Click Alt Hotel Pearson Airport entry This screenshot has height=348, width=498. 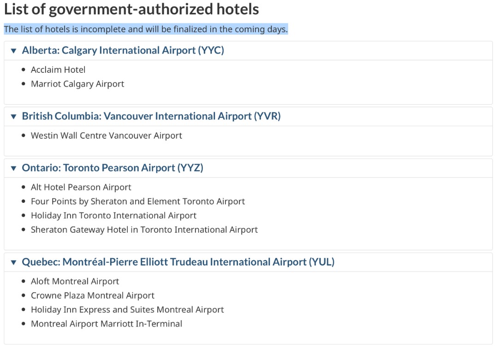(x=81, y=187)
